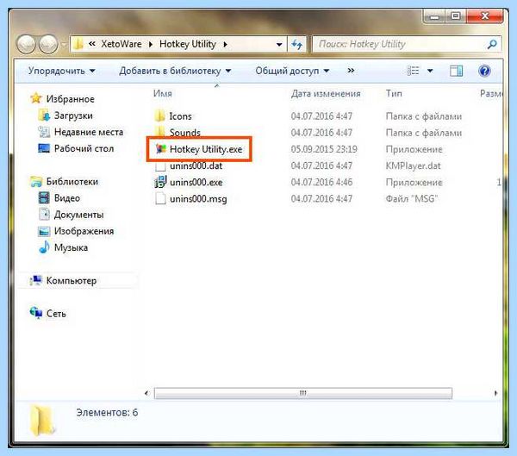
Task: Select the Рабочий стол label
Action: click(x=84, y=148)
